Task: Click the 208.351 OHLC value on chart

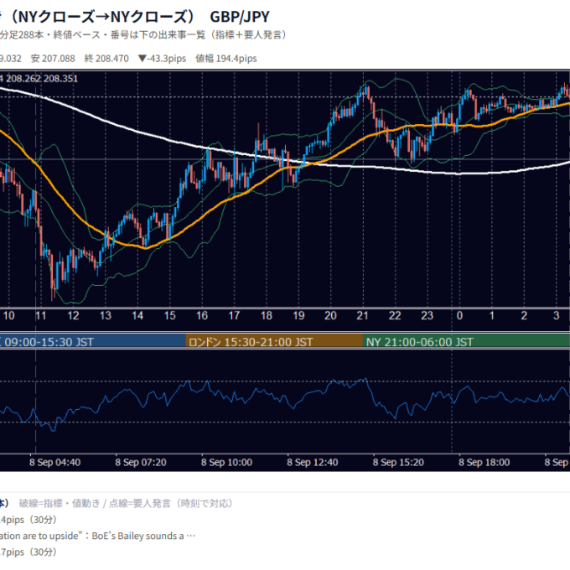Action: [62, 79]
